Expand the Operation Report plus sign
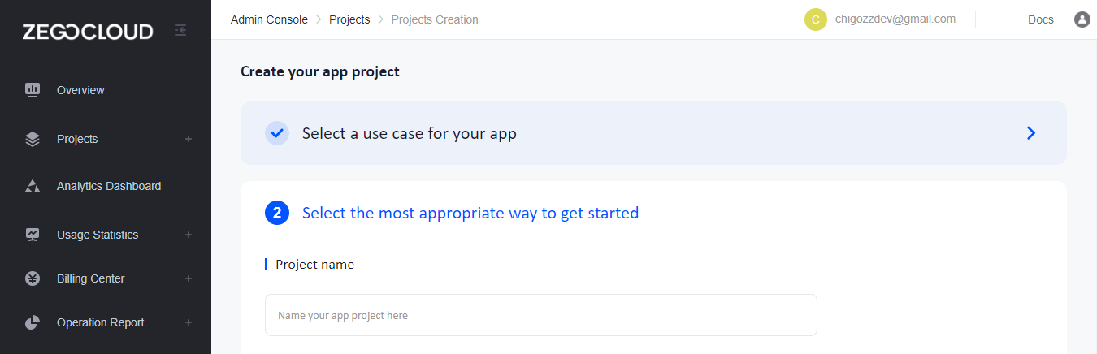 pos(189,322)
